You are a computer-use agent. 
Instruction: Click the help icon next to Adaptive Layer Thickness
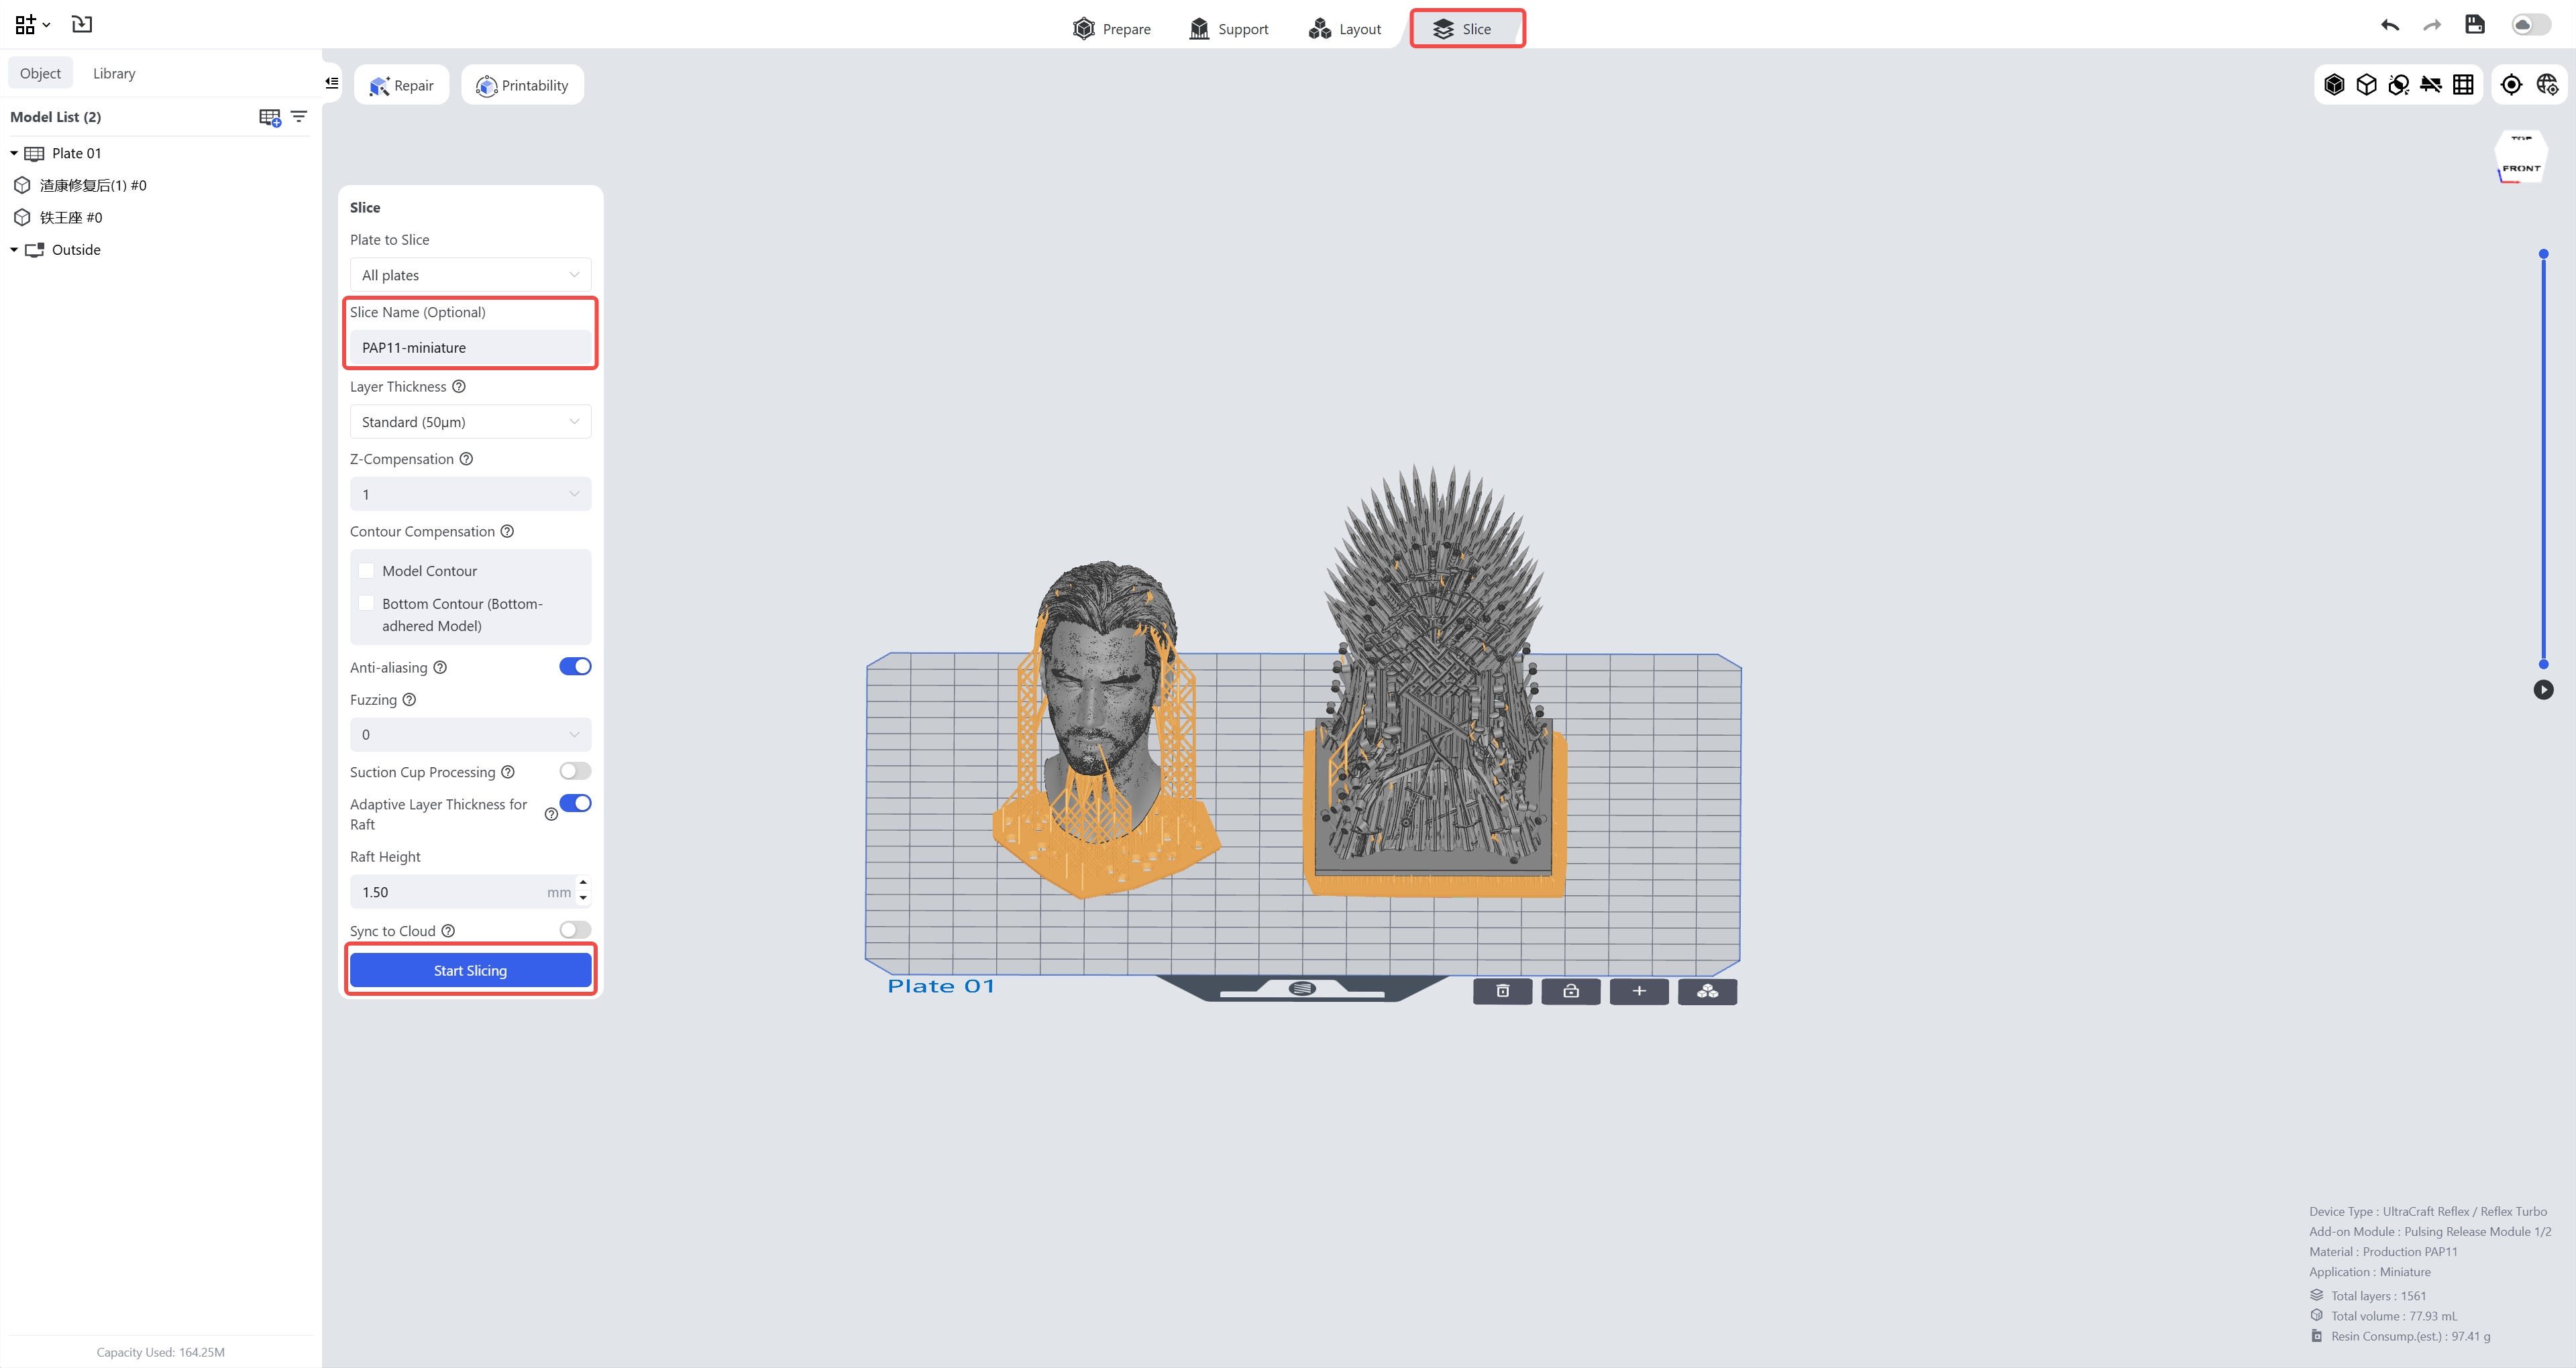[551, 814]
